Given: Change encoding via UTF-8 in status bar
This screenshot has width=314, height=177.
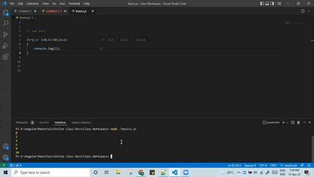Looking at the screenshot, I should [263, 165].
